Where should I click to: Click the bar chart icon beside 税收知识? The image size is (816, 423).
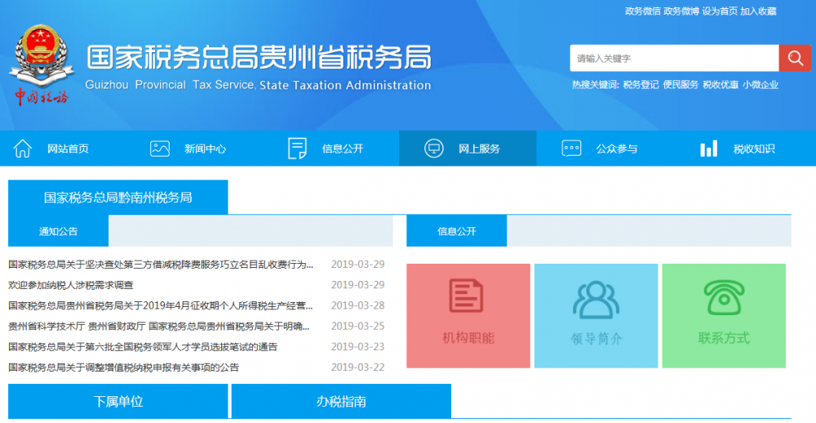pos(709,149)
